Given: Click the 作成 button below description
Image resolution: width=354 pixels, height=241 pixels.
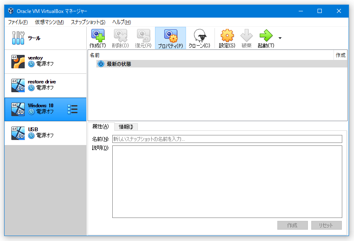Looking at the screenshot, I should click(292, 225).
